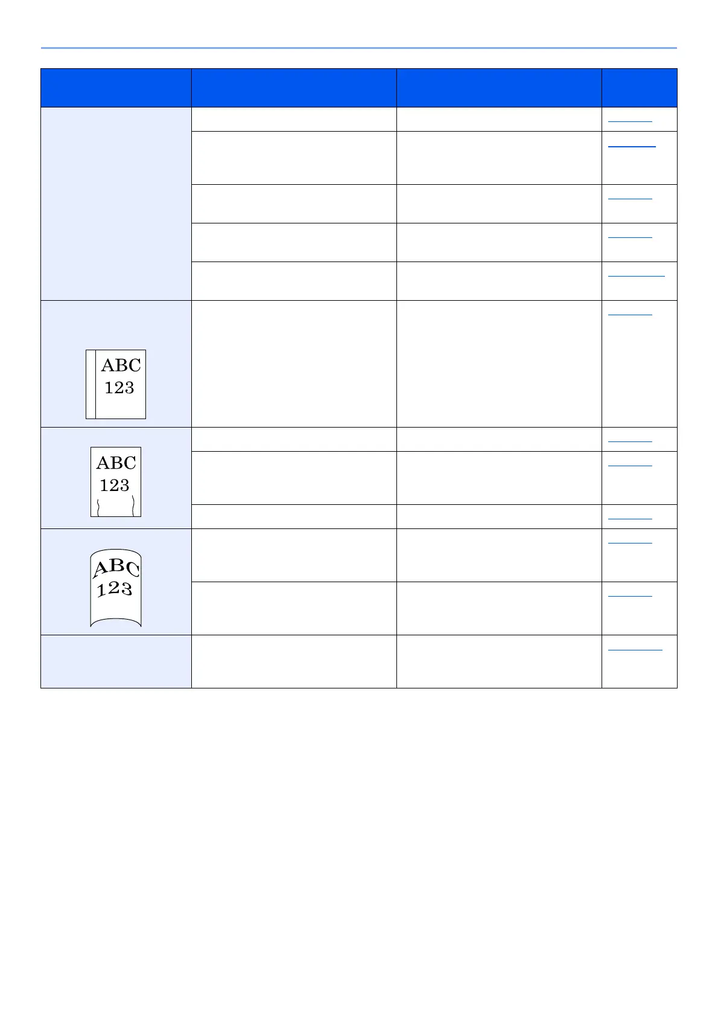
Task: Click the thick bold underlined reference link
Action: [x=632, y=145]
